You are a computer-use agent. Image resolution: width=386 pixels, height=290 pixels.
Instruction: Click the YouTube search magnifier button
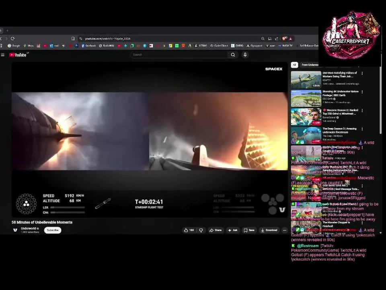tap(233, 55)
